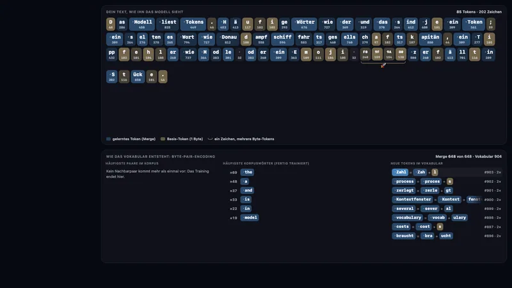Click the 'ch' token numbered 279

pos(365,39)
